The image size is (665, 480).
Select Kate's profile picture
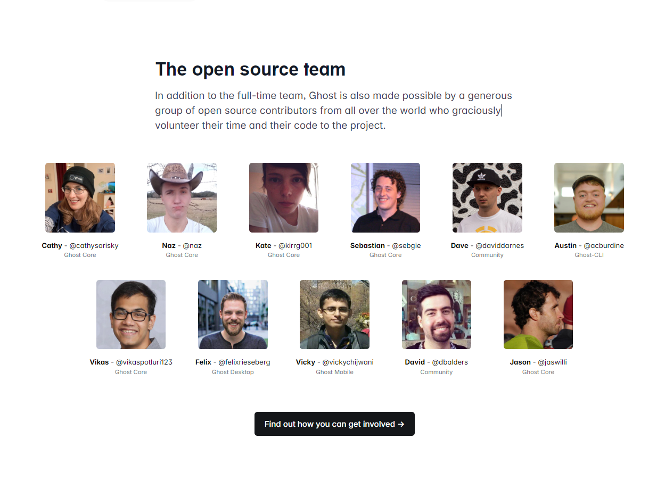tap(284, 197)
